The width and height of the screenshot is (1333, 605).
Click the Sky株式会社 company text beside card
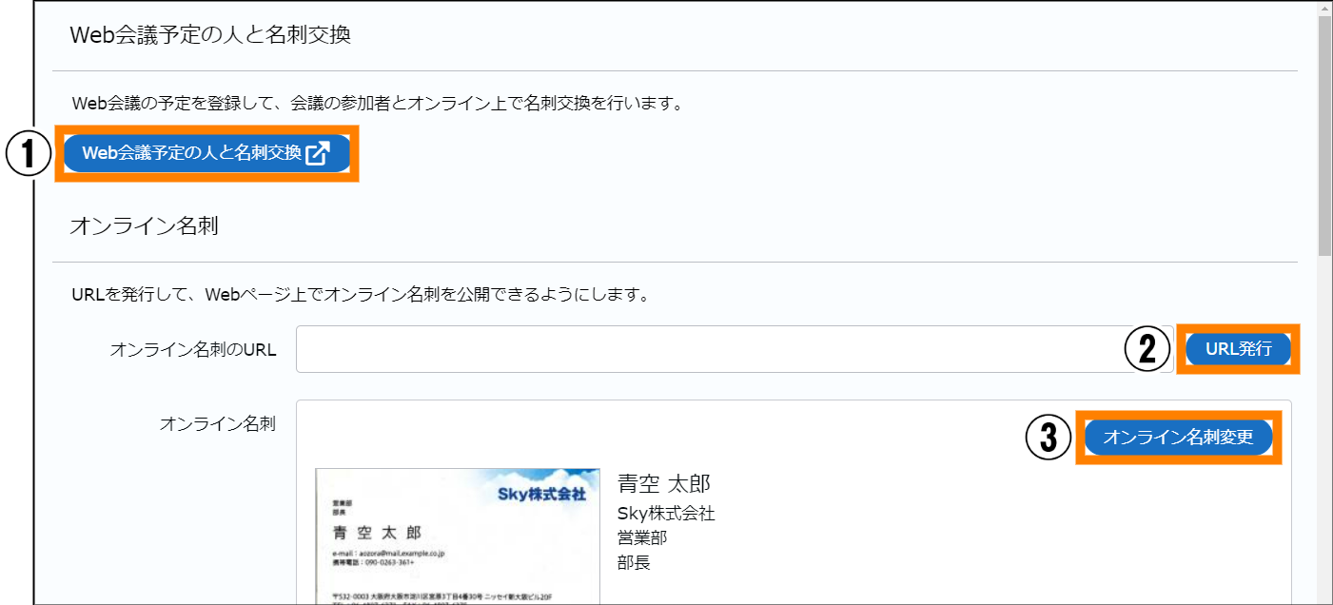(666, 514)
